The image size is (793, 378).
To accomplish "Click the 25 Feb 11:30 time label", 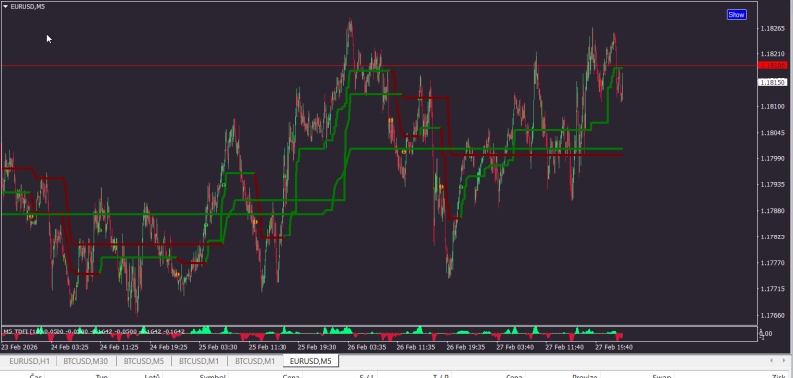I will click(268, 347).
